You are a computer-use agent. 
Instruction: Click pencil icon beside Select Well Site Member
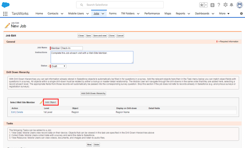coord(41,102)
